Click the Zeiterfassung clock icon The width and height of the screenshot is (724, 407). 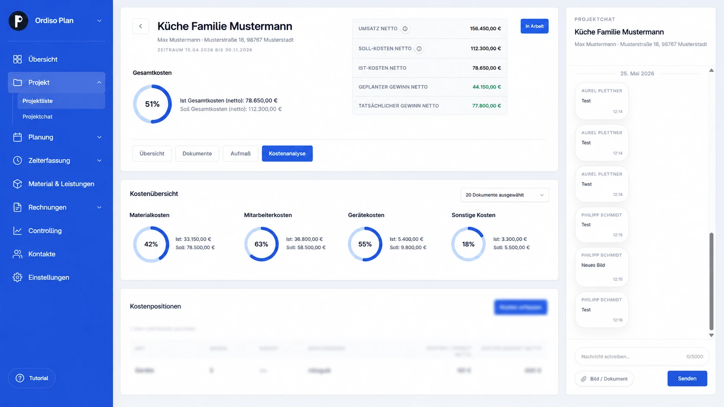(17, 160)
